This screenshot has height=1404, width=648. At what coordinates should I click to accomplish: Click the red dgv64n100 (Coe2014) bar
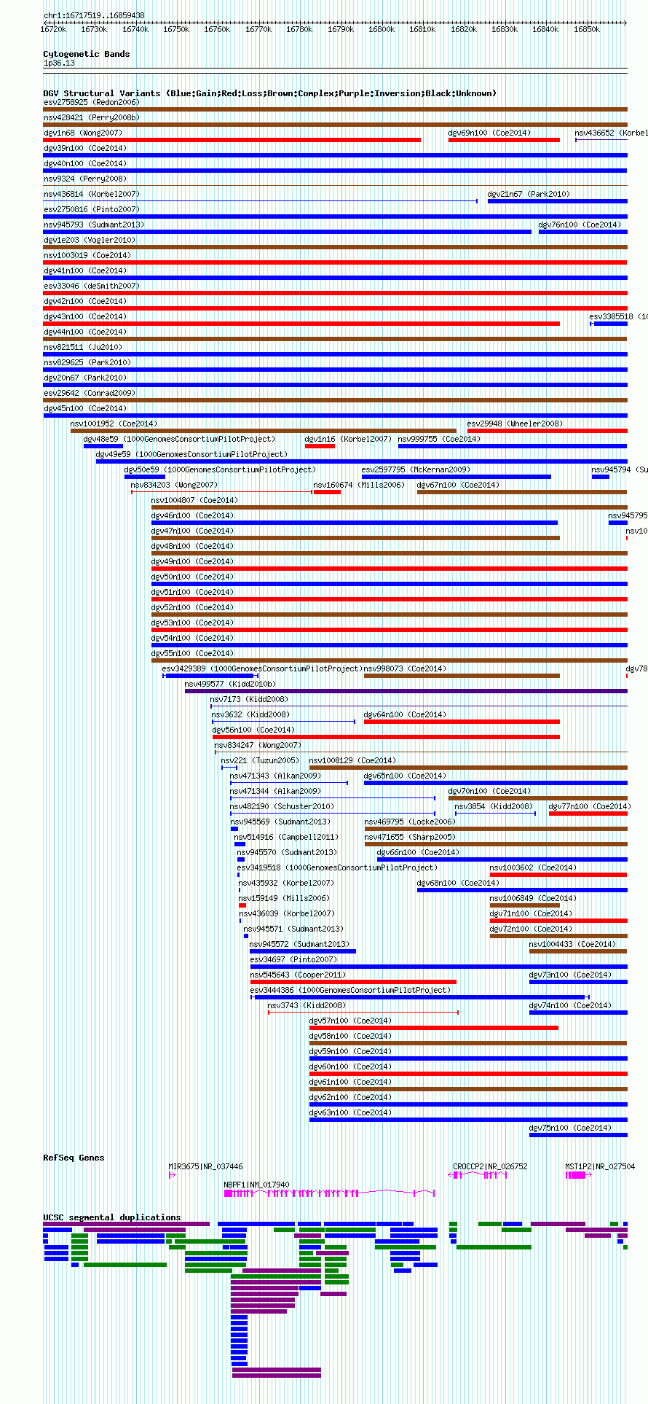click(x=462, y=722)
